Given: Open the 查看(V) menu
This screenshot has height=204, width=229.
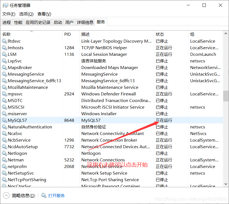Looking at the screenshot, I should 44,14.
